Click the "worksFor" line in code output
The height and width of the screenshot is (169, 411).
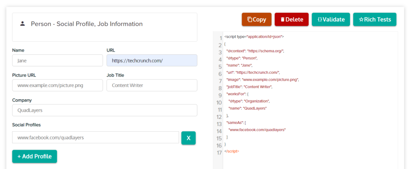tap(238, 94)
